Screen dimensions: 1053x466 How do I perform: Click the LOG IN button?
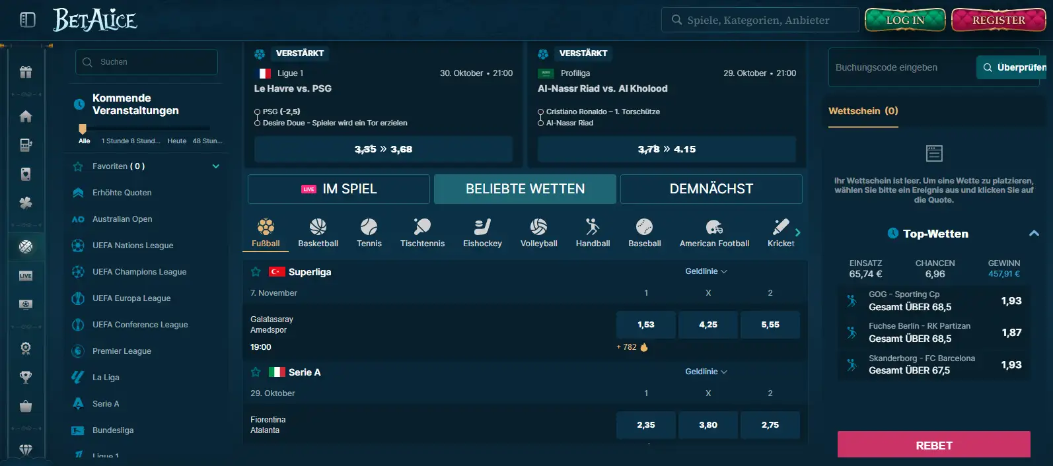pos(905,20)
